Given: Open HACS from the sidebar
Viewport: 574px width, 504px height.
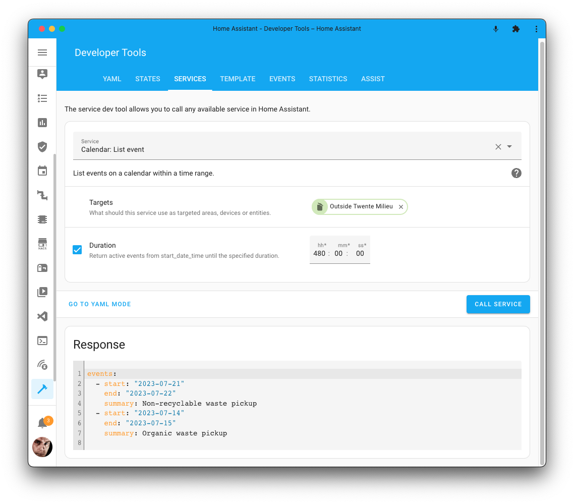Looking at the screenshot, I should (x=42, y=244).
